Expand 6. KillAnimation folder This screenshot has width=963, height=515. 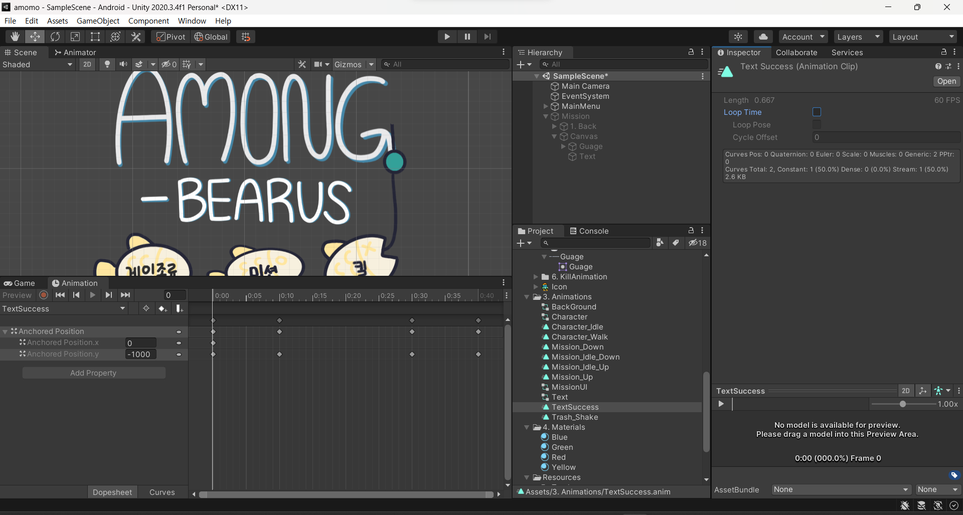pos(536,277)
